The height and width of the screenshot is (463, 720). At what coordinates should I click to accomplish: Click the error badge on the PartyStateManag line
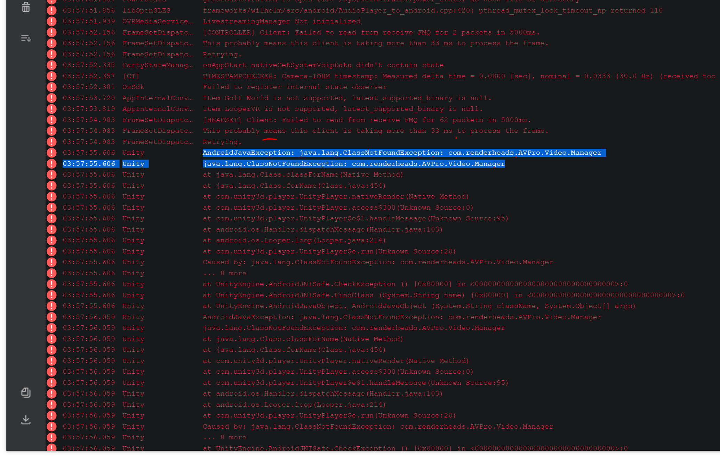click(51, 65)
